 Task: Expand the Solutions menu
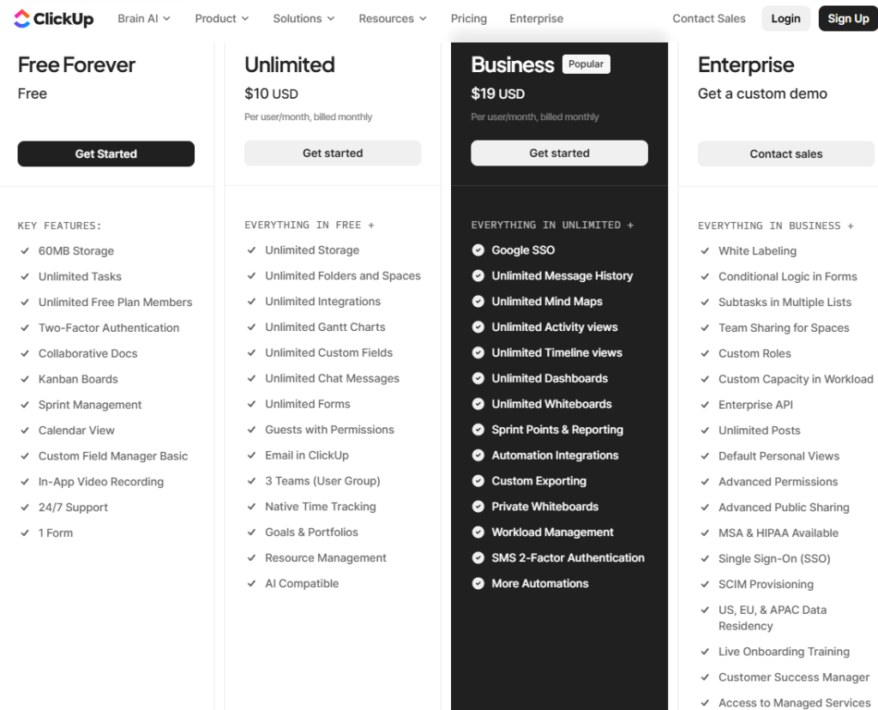coord(304,18)
